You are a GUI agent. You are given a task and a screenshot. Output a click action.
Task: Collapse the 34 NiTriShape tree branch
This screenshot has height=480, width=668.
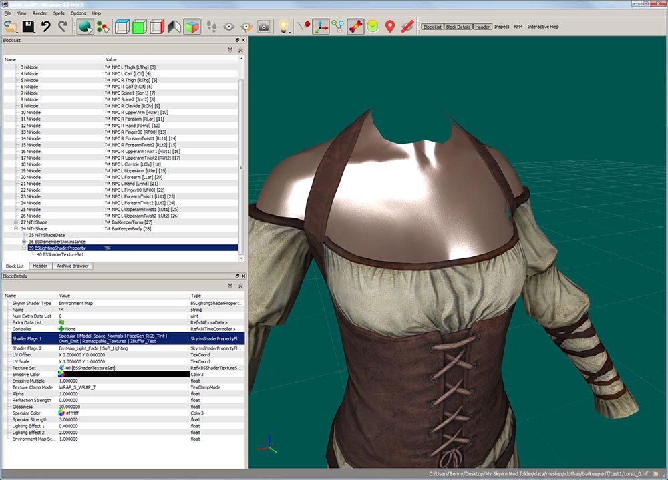coord(15,228)
